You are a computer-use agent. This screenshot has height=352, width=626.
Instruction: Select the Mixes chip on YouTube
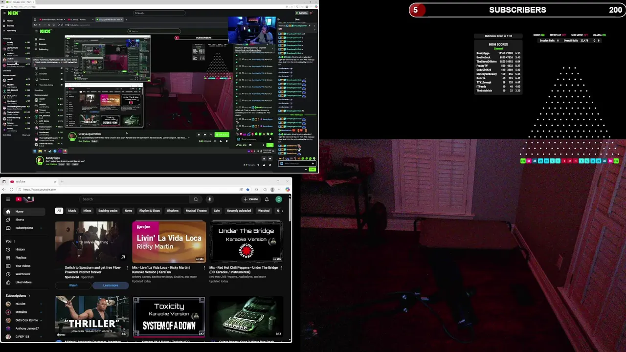pos(87,211)
